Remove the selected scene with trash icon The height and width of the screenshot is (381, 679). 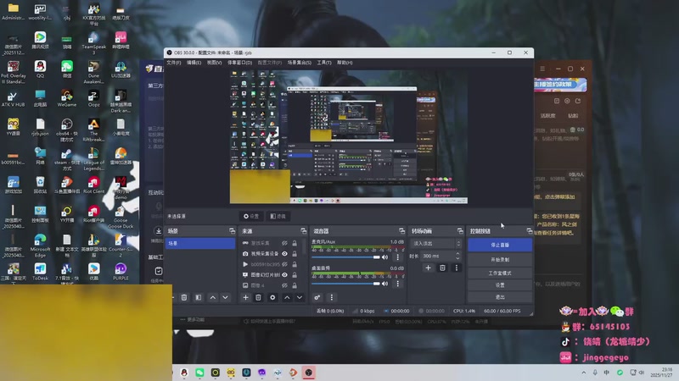[184, 298]
